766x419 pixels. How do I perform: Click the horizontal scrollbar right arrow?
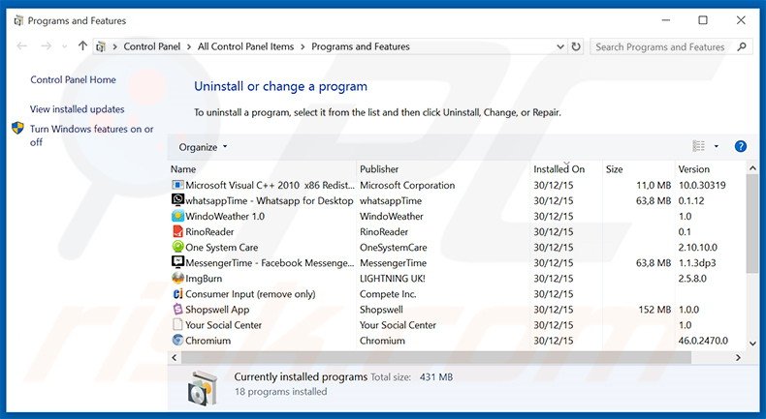point(738,357)
